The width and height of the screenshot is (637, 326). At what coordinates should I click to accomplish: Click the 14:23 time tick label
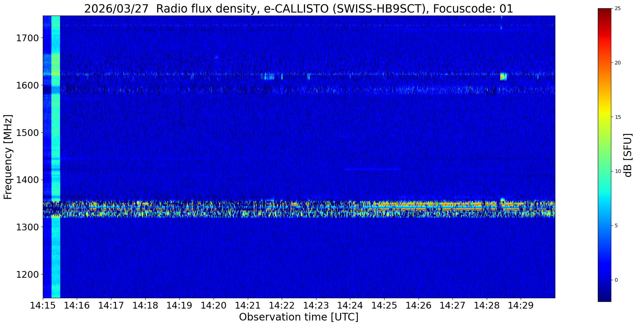click(316, 306)
